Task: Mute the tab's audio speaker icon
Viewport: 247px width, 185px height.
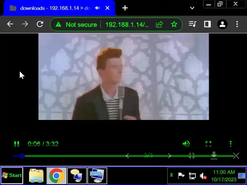Action: point(97,8)
